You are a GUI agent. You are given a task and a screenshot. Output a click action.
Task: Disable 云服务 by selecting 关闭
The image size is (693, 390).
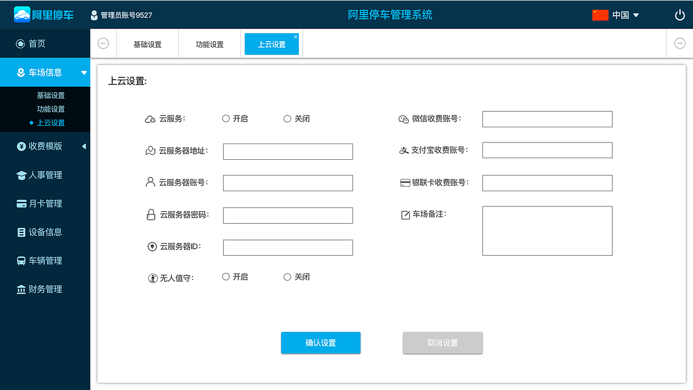point(287,118)
